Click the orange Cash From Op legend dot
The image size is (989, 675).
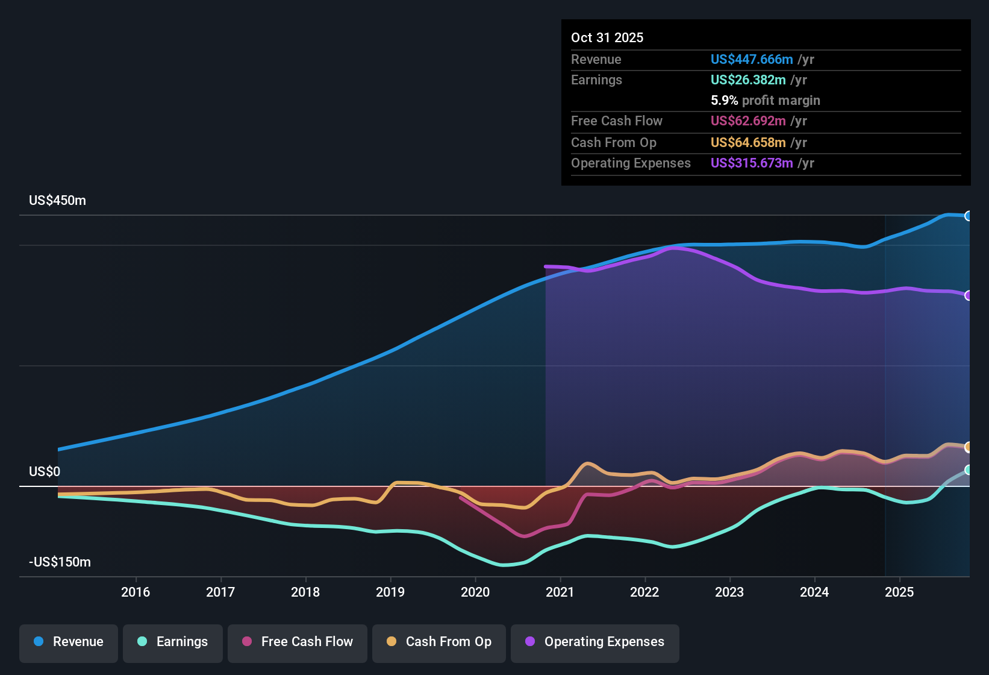(x=392, y=642)
